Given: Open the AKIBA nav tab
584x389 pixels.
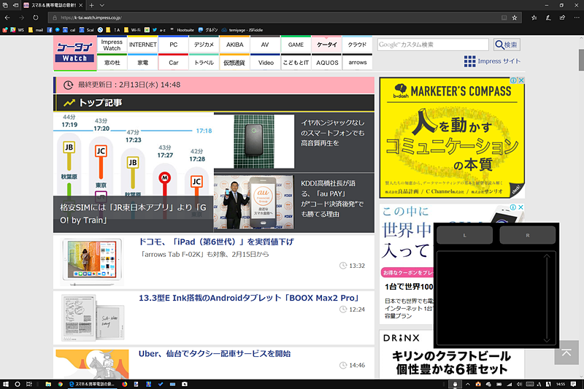Looking at the screenshot, I should pyautogui.click(x=234, y=45).
